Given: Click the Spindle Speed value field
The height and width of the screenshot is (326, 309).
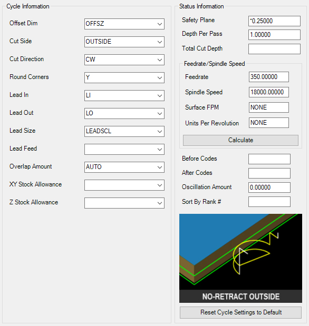Looking at the screenshot, I should coord(268,92).
